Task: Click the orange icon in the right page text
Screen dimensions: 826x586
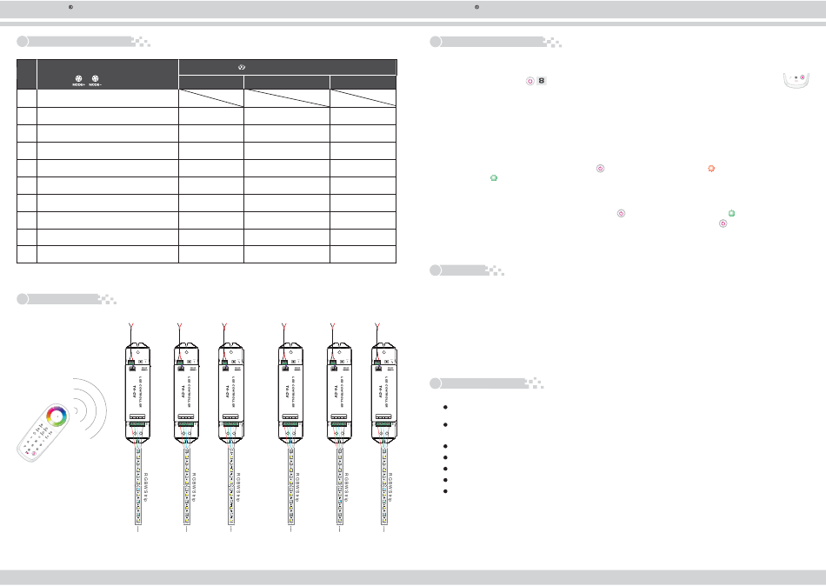Action: click(710, 167)
